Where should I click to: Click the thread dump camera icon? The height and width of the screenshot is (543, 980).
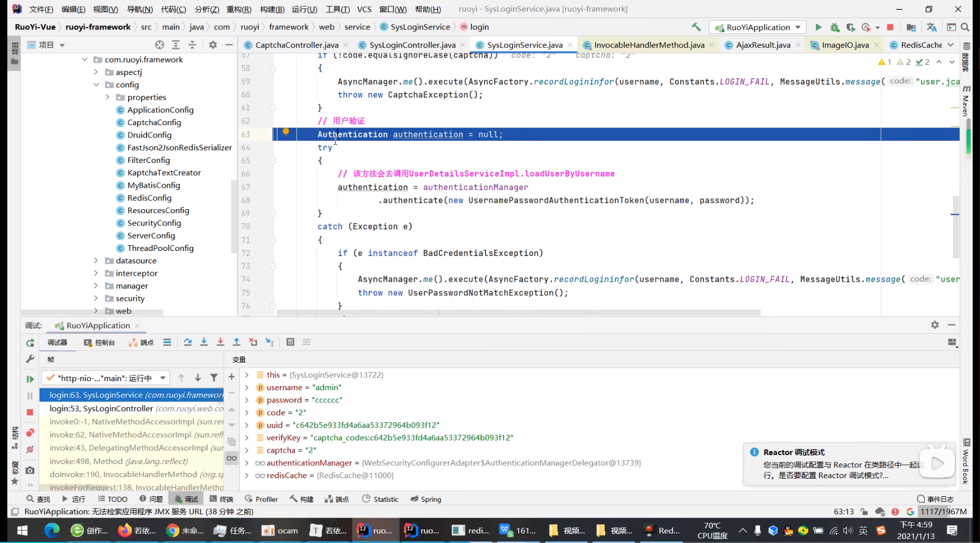click(x=30, y=470)
